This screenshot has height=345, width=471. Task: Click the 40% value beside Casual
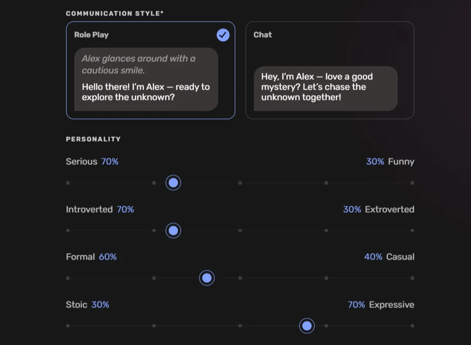pos(373,256)
